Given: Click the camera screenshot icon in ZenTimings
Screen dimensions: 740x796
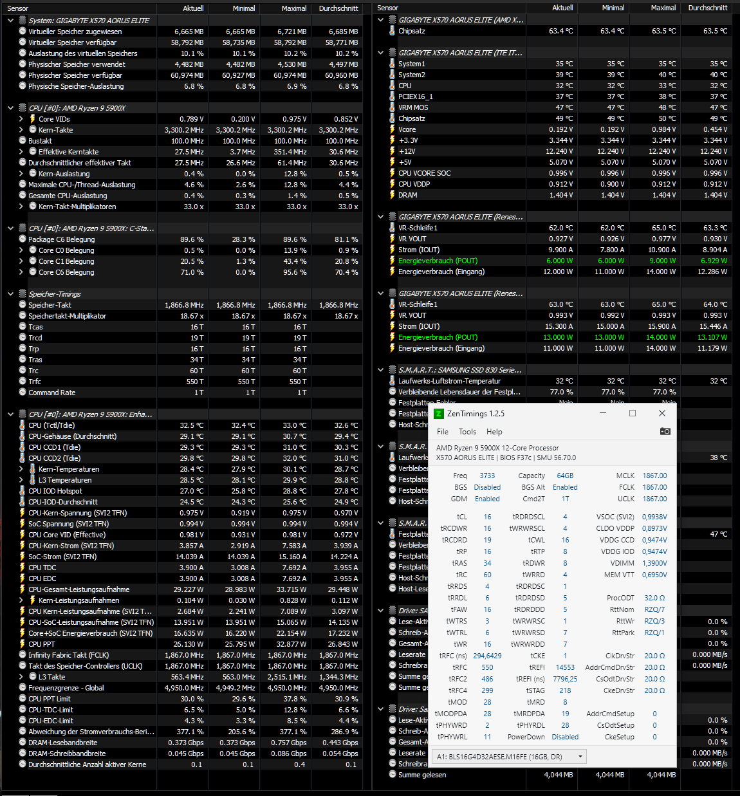Looking at the screenshot, I should coord(666,432).
